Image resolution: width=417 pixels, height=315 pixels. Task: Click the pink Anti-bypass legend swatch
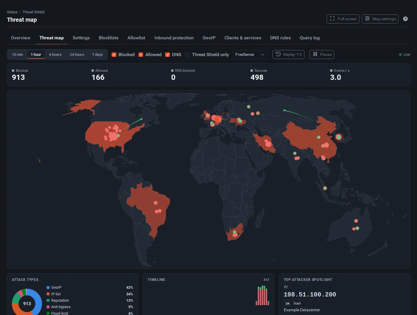48,307
